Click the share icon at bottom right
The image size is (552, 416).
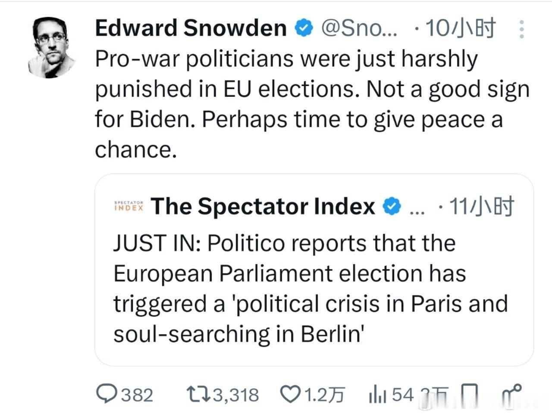tap(512, 394)
